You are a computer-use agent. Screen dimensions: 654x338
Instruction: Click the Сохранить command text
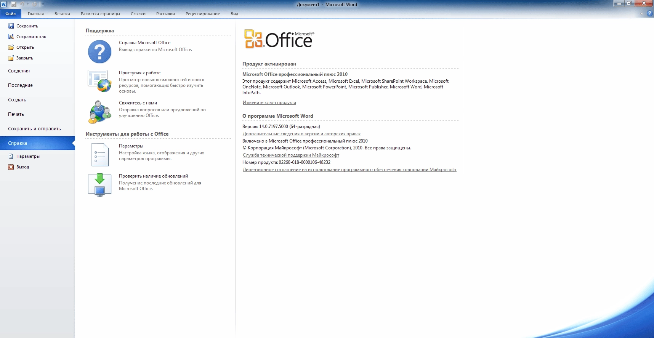(x=27, y=26)
